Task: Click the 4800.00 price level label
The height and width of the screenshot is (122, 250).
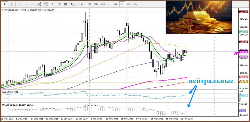Action: tap(243, 52)
